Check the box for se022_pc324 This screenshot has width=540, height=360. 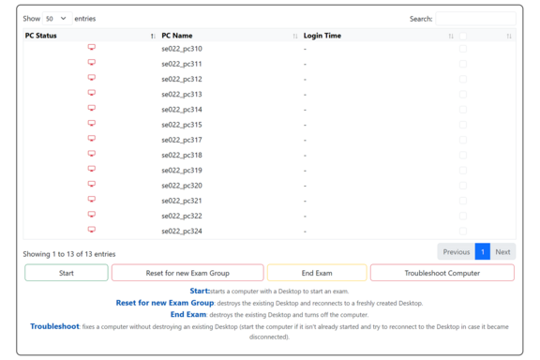pyautogui.click(x=463, y=231)
